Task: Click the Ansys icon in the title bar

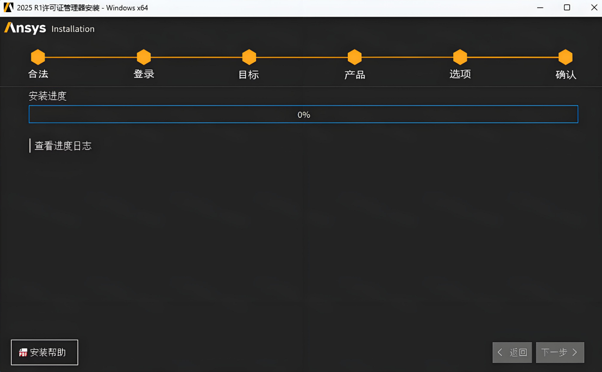Action: coord(9,8)
